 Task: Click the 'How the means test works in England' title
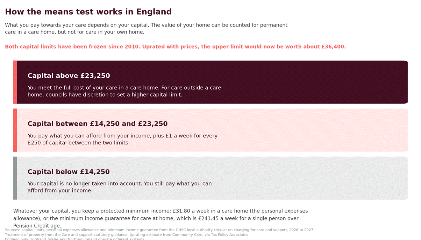[88, 12]
